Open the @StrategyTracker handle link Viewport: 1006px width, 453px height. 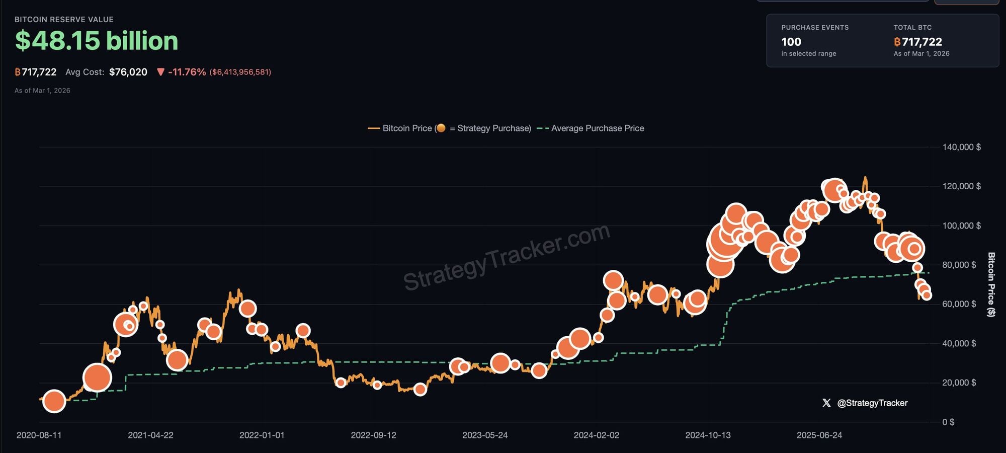pos(872,403)
